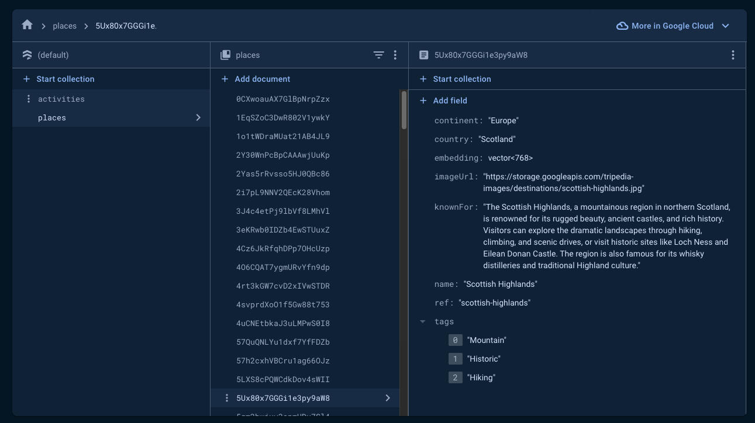755x423 pixels.
Task: Open document panel three-dot menu
Action: click(x=732, y=55)
